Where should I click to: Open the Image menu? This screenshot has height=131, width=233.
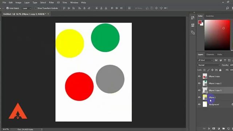[x=18, y=3]
